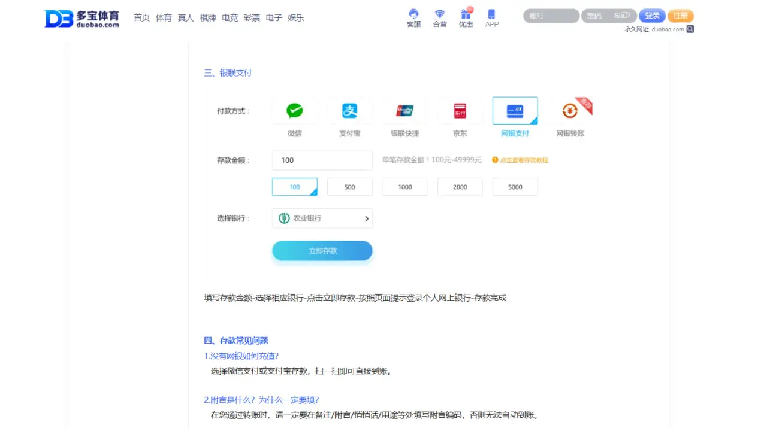Click the 付款方式 label

click(x=234, y=111)
